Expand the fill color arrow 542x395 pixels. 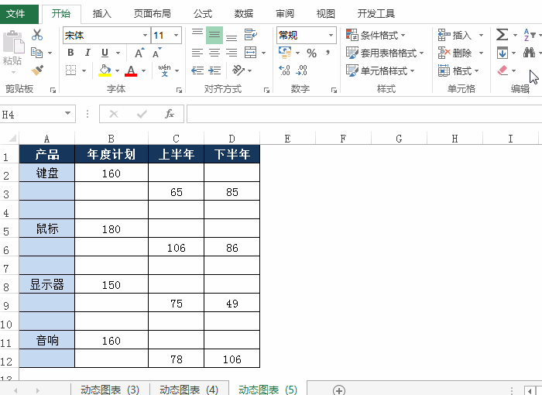pos(117,71)
